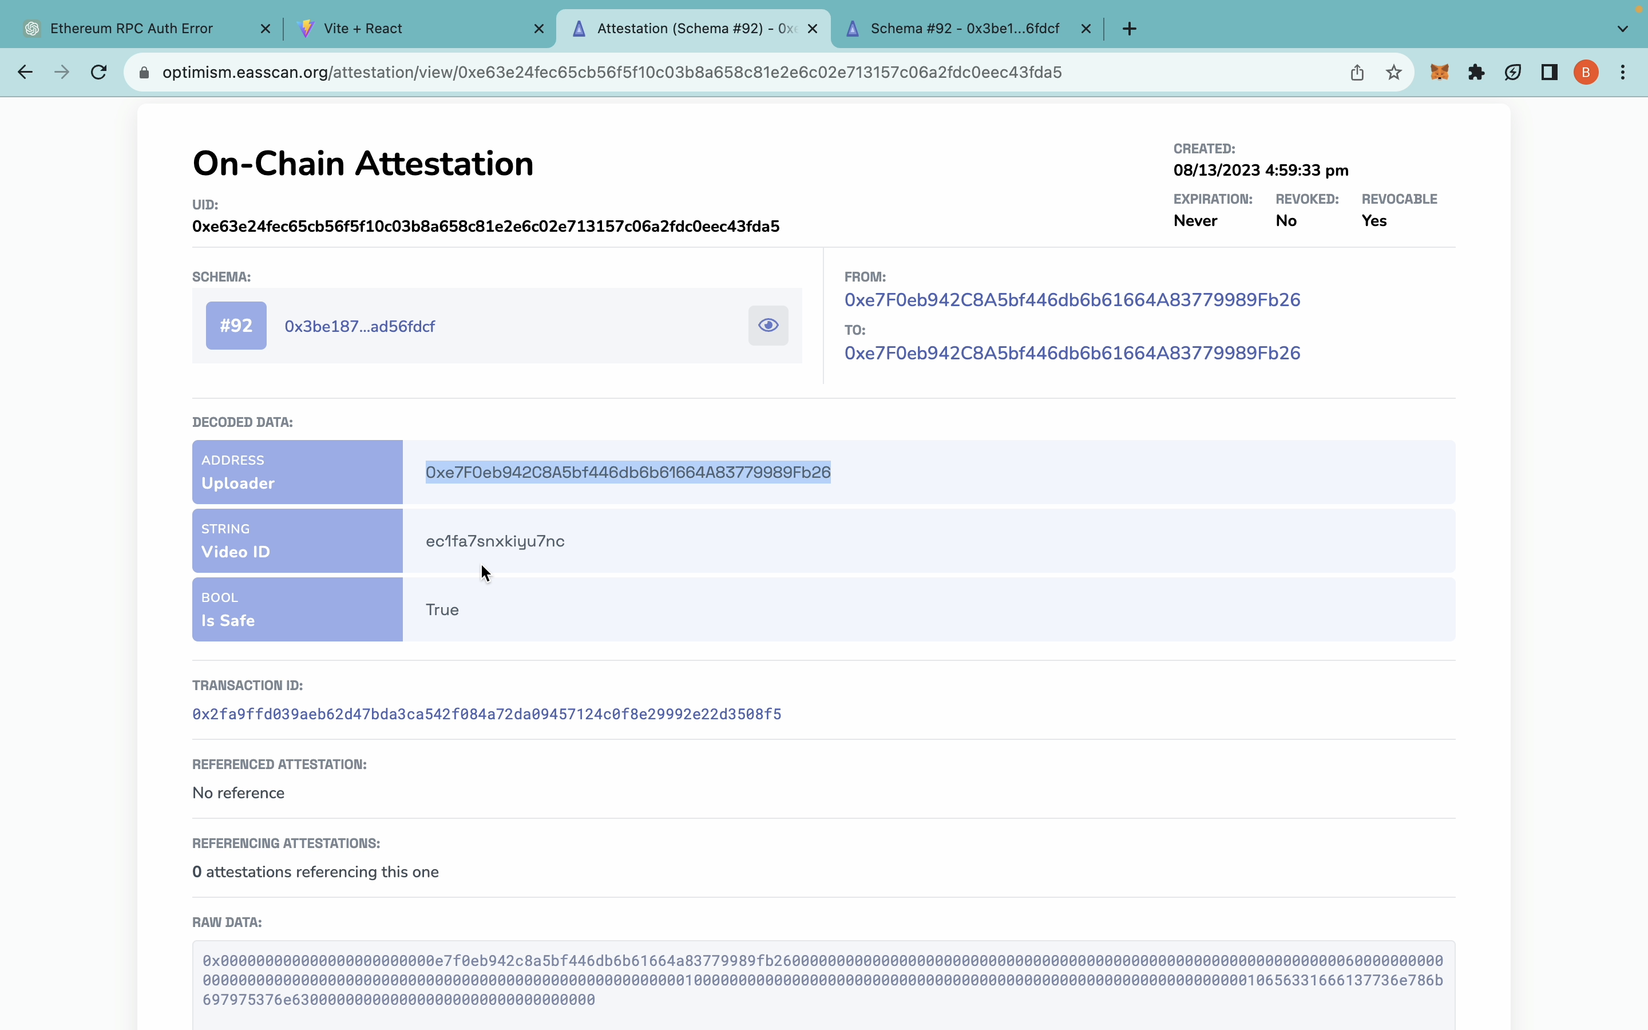Switch to the Schema #92 - 0x3be1...6fdcf tab

click(967, 29)
